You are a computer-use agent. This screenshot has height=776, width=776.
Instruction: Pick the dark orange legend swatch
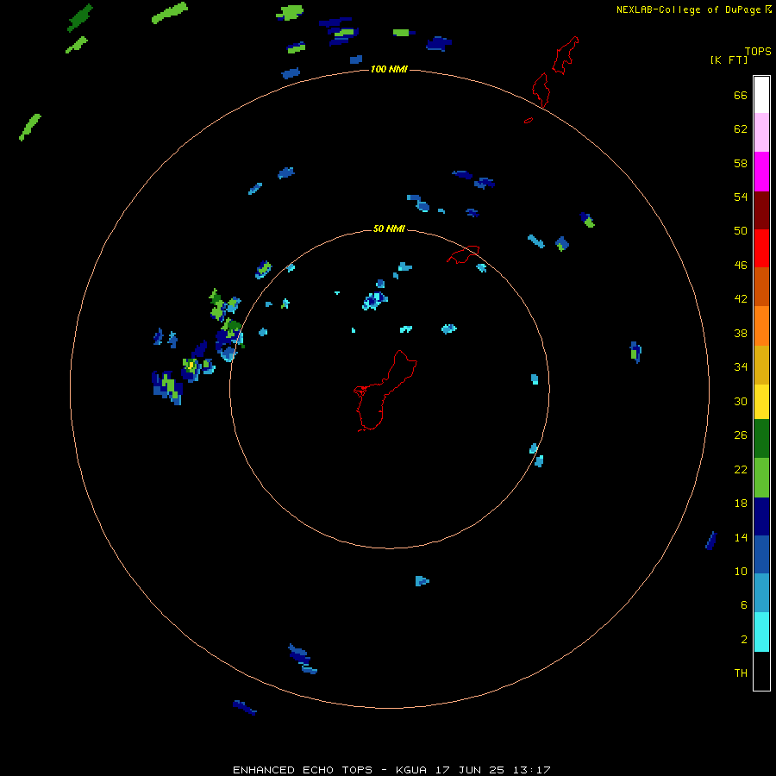(x=761, y=287)
